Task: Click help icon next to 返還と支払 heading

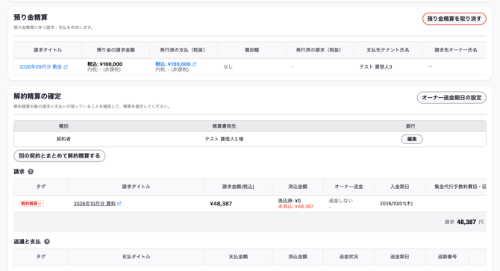Action: [47, 242]
